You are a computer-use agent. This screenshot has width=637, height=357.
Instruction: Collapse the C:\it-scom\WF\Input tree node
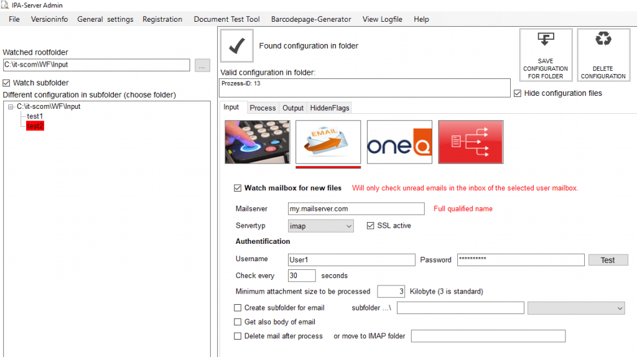coord(11,107)
